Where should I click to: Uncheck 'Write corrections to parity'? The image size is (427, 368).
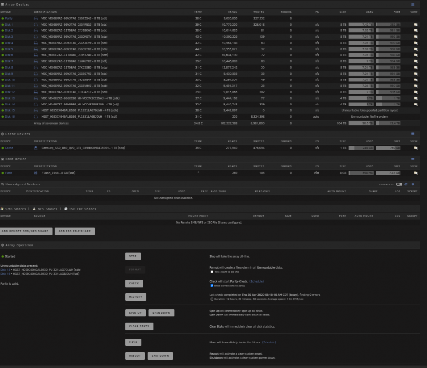[x=212, y=286]
